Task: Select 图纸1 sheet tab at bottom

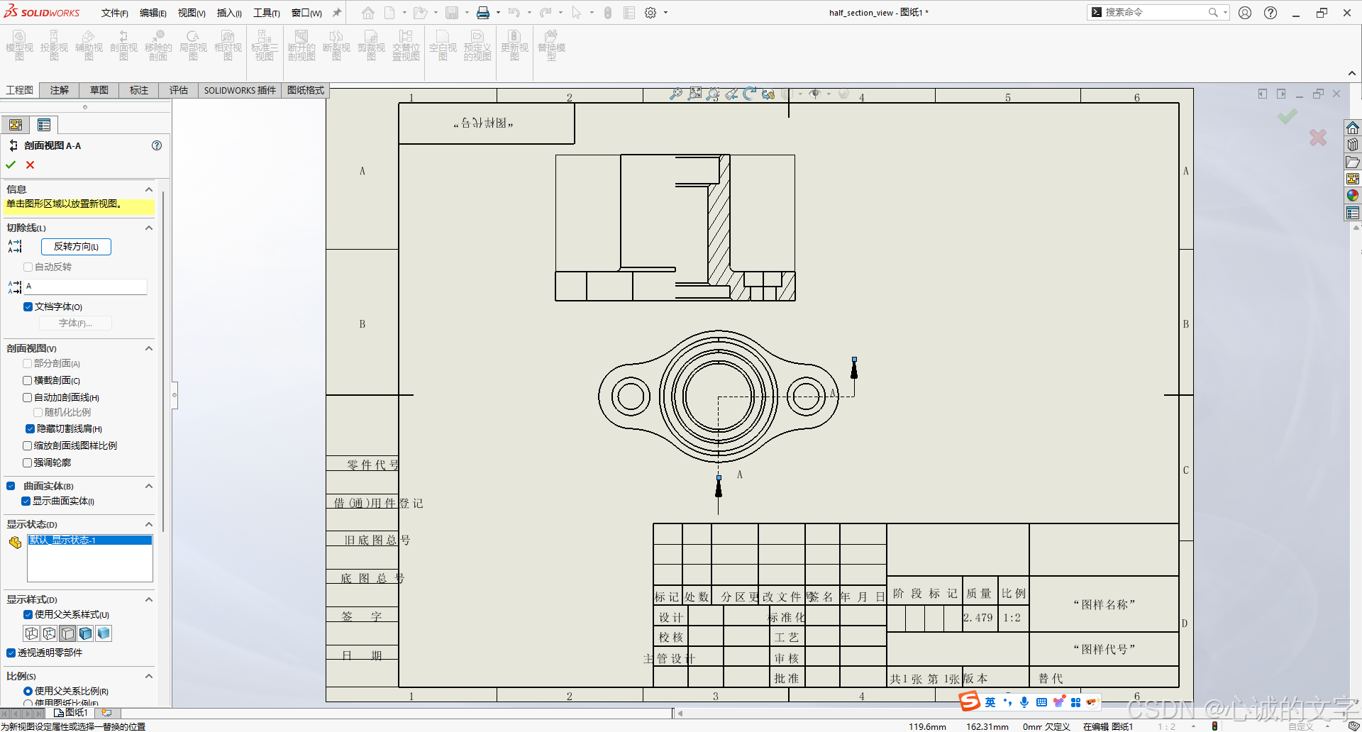Action: 71,712
